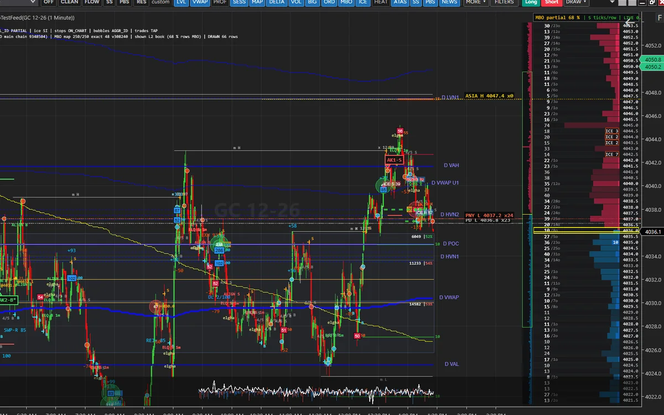Click the D VAH level label
This screenshot has height=415, width=664.
[x=451, y=165]
